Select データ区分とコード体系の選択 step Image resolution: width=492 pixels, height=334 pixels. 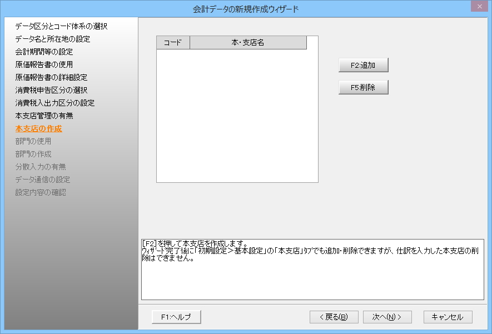pyautogui.click(x=61, y=26)
